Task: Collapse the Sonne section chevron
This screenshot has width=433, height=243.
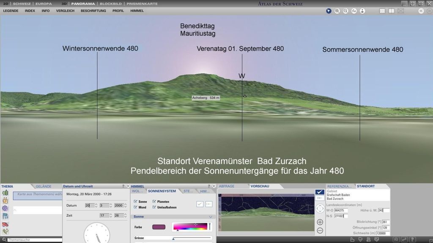Action: click(x=211, y=217)
